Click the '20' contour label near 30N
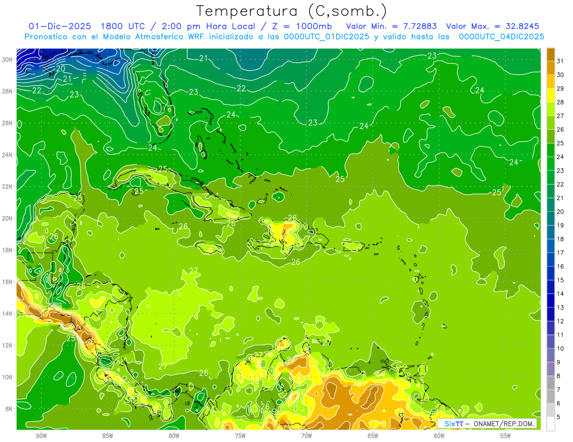The width and height of the screenshot is (573, 442). pos(61,69)
